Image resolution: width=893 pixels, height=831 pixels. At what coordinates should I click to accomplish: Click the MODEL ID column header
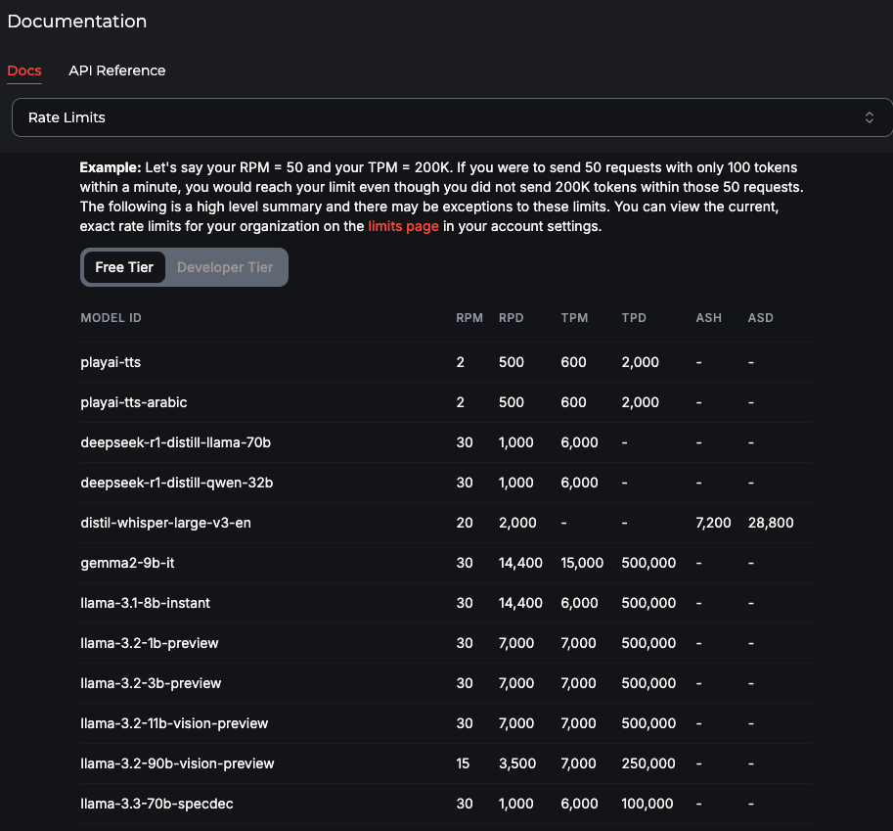[x=112, y=318]
